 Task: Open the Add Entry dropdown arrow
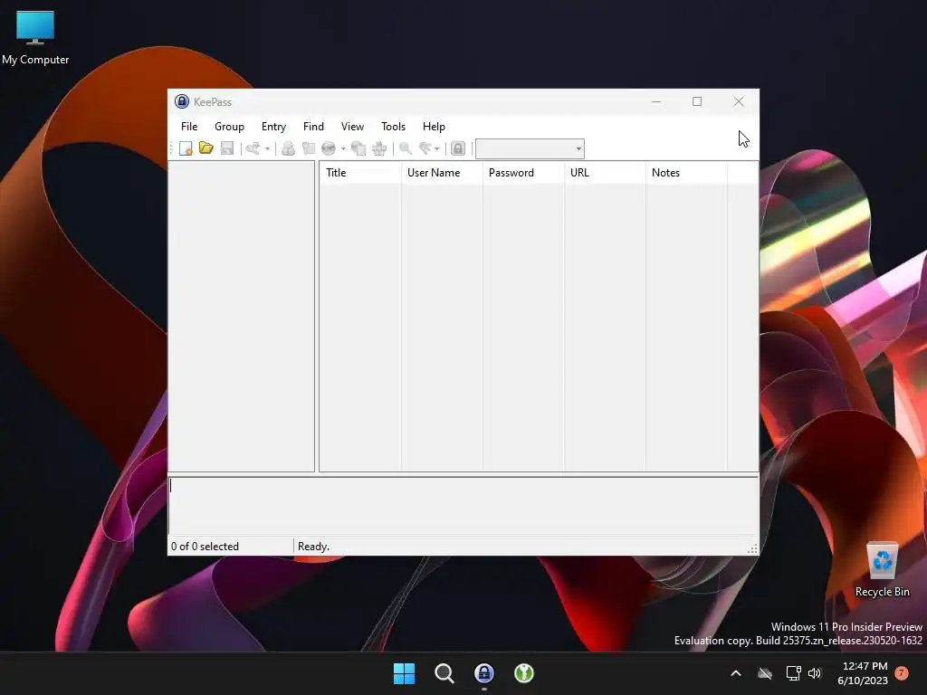click(x=267, y=149)
